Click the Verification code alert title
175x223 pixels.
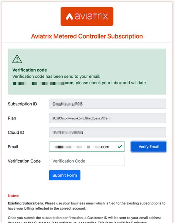tap(30, 70)
